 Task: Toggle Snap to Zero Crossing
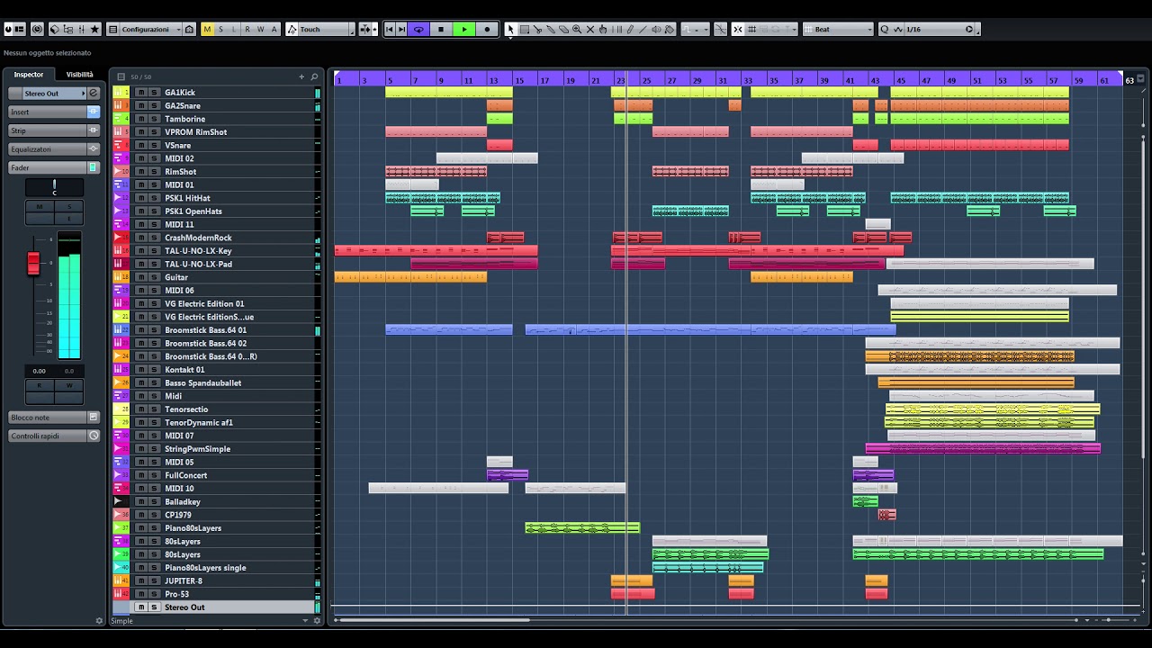click(x=720, y=30)
